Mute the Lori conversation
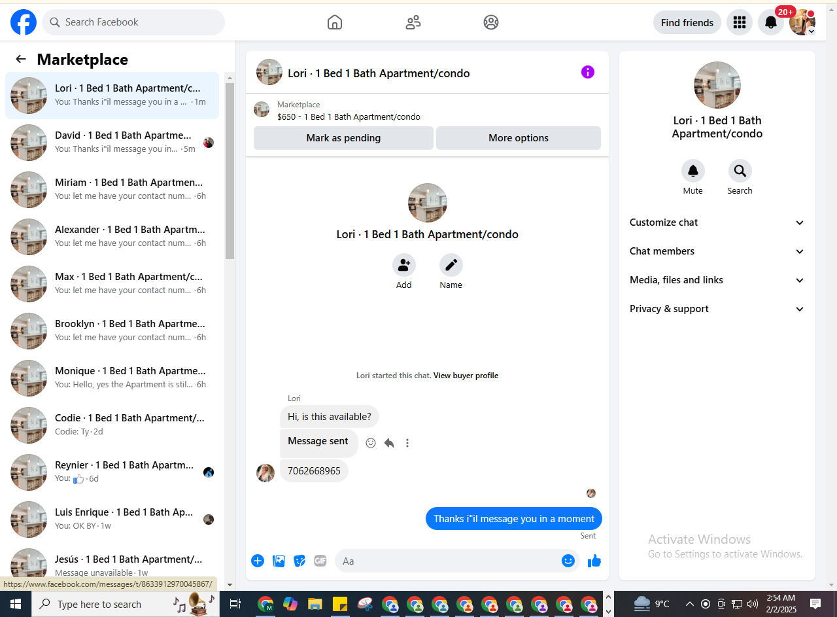837x617 pixels. click(x=693, y=171)
